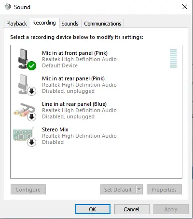
Task: Select the Stereo Mix device name
Action: pyautogui.click(x=55, y=129)
